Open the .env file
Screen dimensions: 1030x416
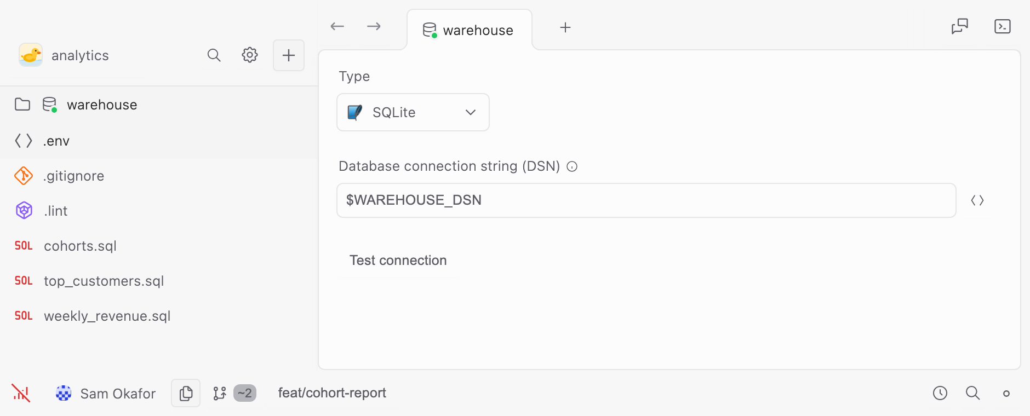159,141
